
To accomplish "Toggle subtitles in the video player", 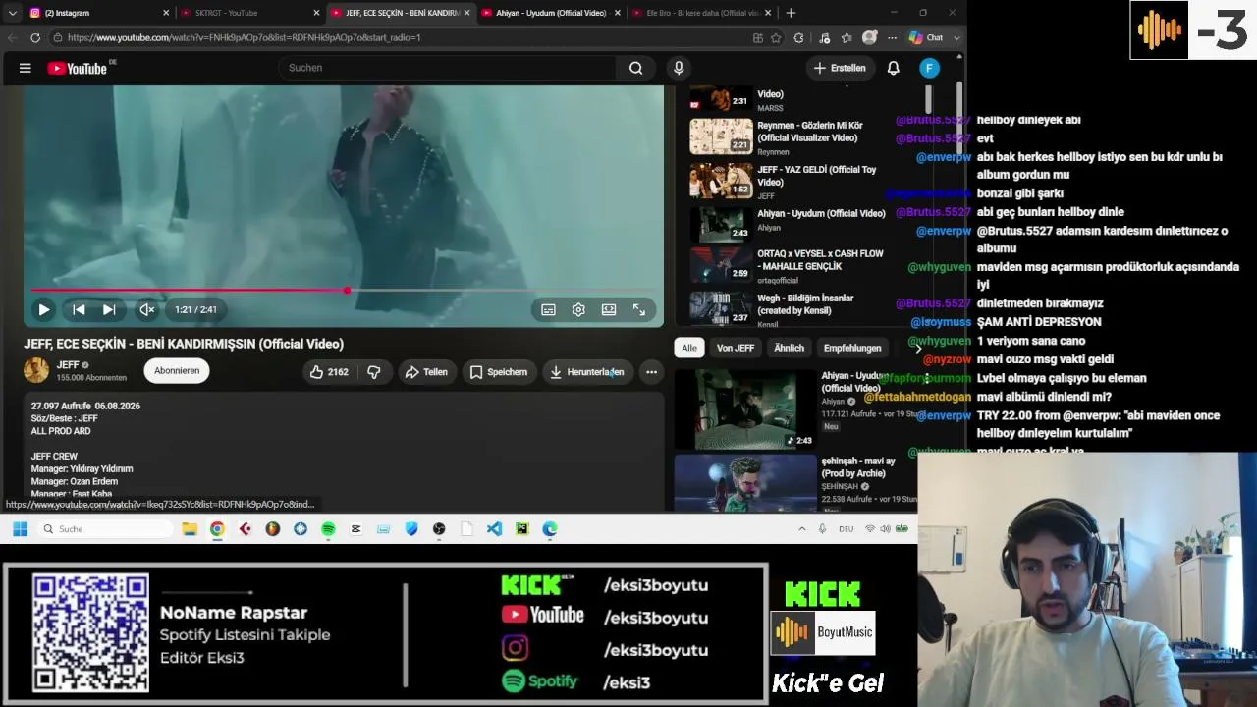I will 548,309.
